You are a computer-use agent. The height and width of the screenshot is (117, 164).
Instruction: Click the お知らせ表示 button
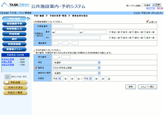pos(15,88)
